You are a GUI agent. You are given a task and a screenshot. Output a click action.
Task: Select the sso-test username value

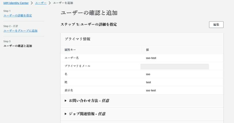[151, 58]
